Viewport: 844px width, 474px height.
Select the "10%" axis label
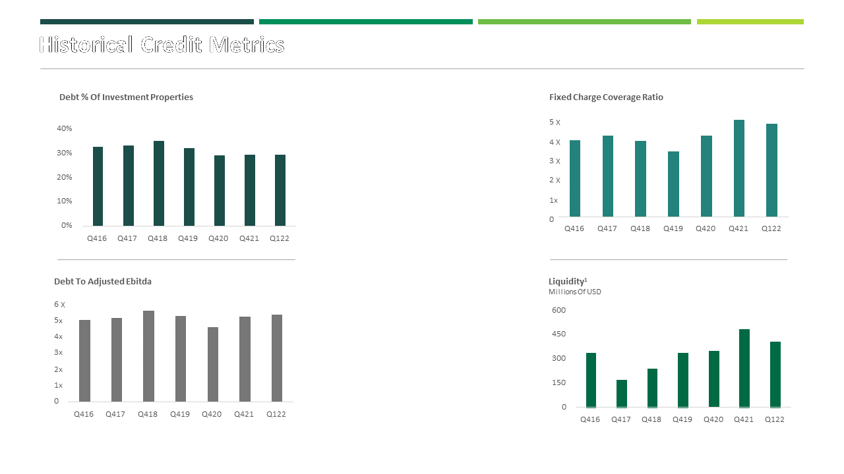coord(65,201)
